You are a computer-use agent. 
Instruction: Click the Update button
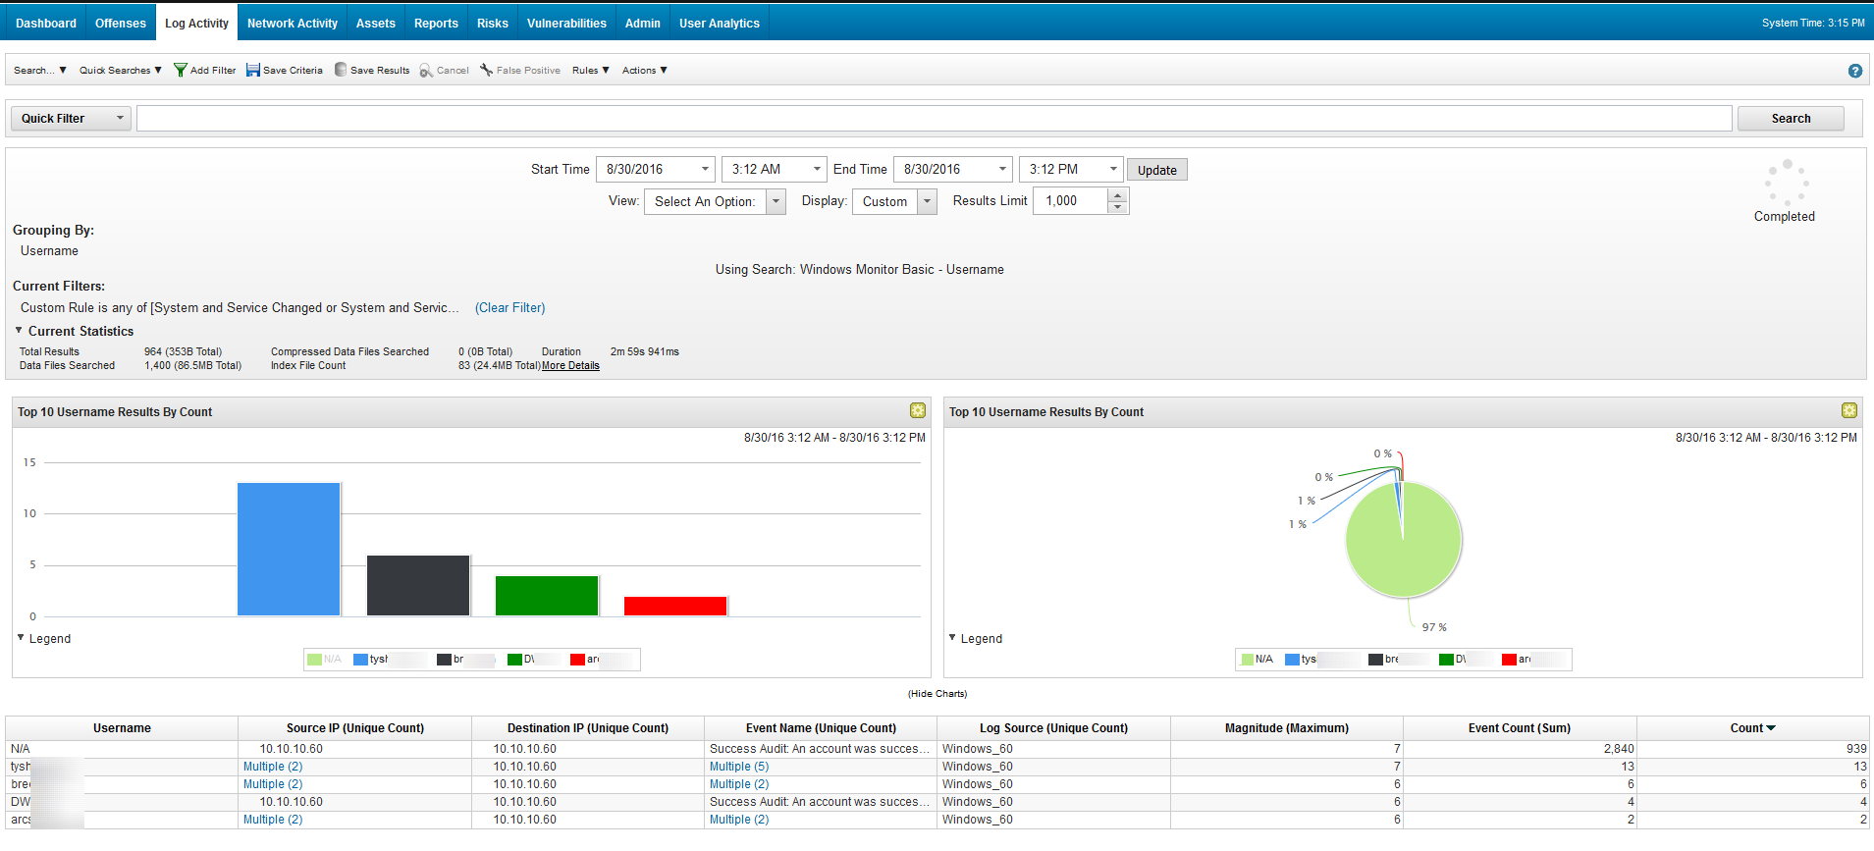(x=1156, y=170)
